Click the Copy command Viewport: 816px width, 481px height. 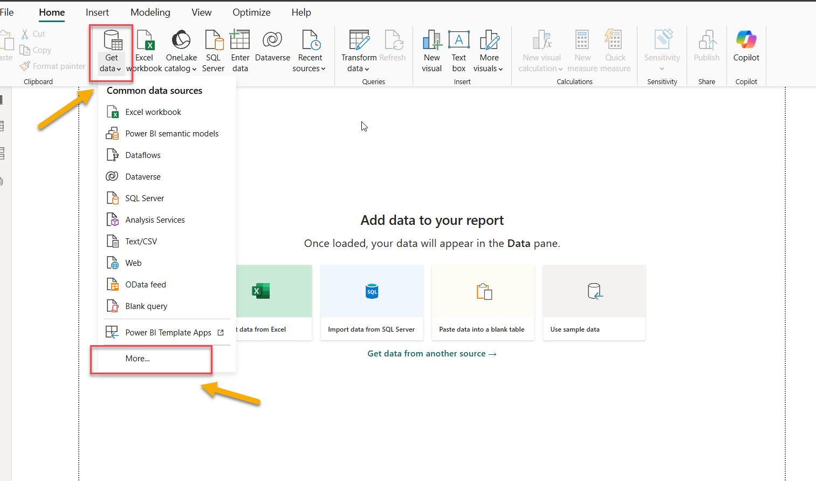tap(36, 50)
